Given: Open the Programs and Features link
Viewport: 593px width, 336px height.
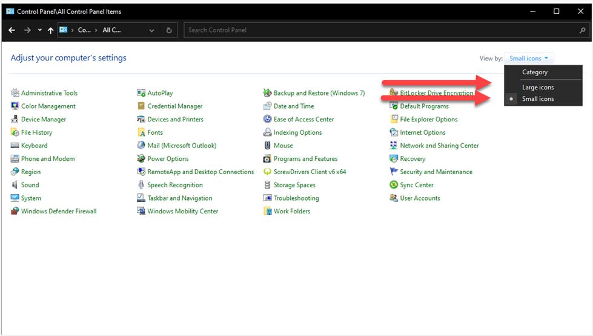Looking at the screenshot, I should (x=305, y=159).
